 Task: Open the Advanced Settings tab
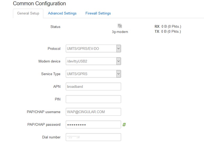pos(62,13)
